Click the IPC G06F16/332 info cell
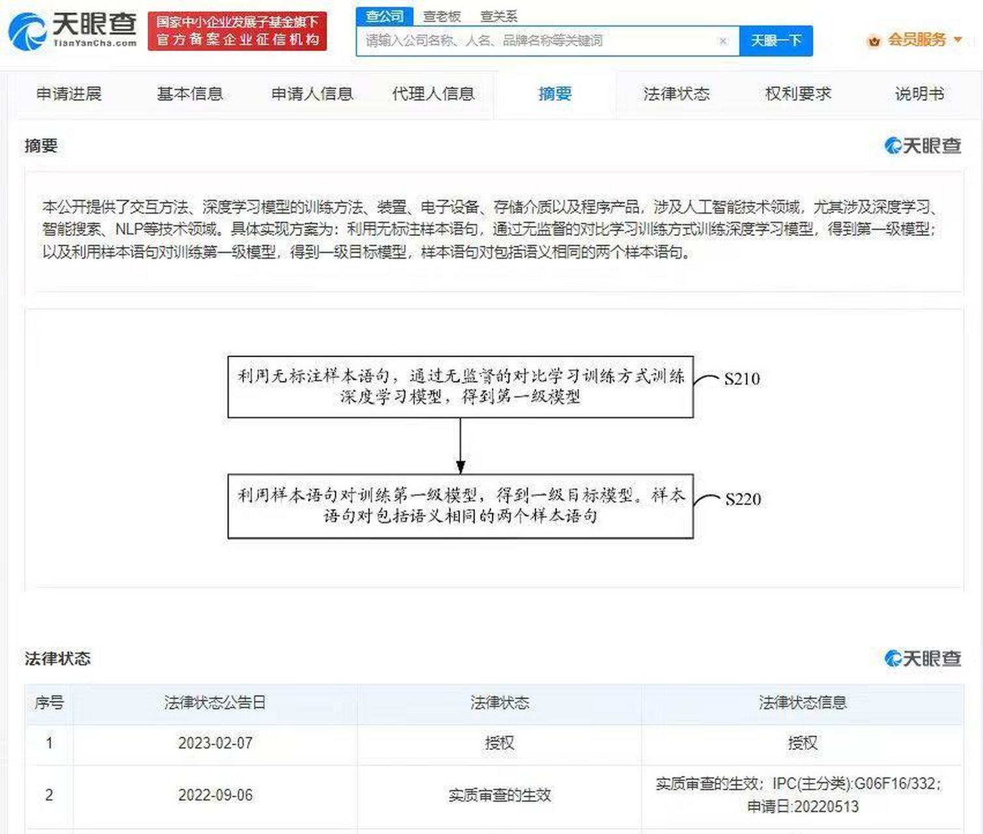Screen dimensions: 983x834 pyautogui.click(x=802, y=795)
